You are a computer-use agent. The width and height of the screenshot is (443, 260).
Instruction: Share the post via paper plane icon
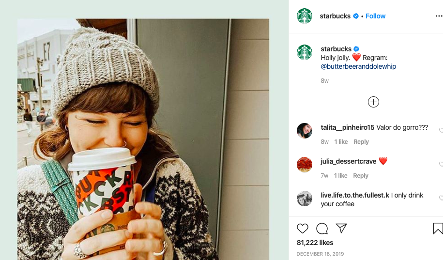(x=341, y=228)
